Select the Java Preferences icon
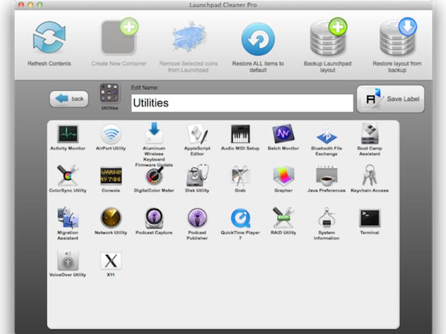Viewport: 446px width, 334px height. click(327, 176)
